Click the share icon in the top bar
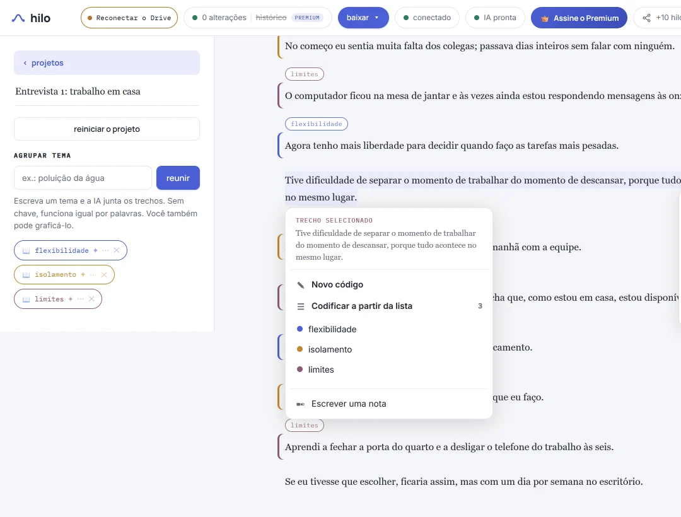This screenshot has width=681, height=517. click(647, 18)
